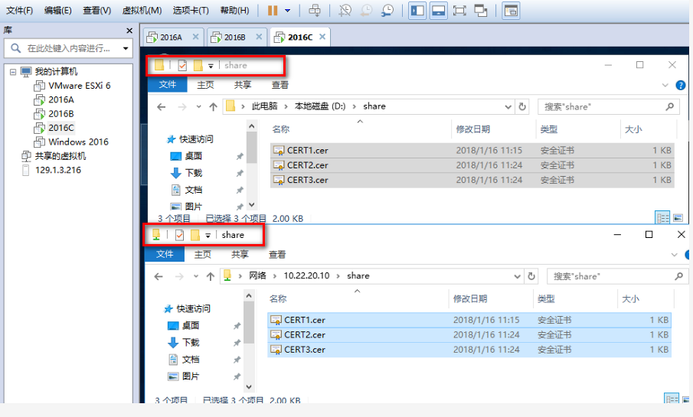Click the back arrow in lower Explorer window

point(159,275)
